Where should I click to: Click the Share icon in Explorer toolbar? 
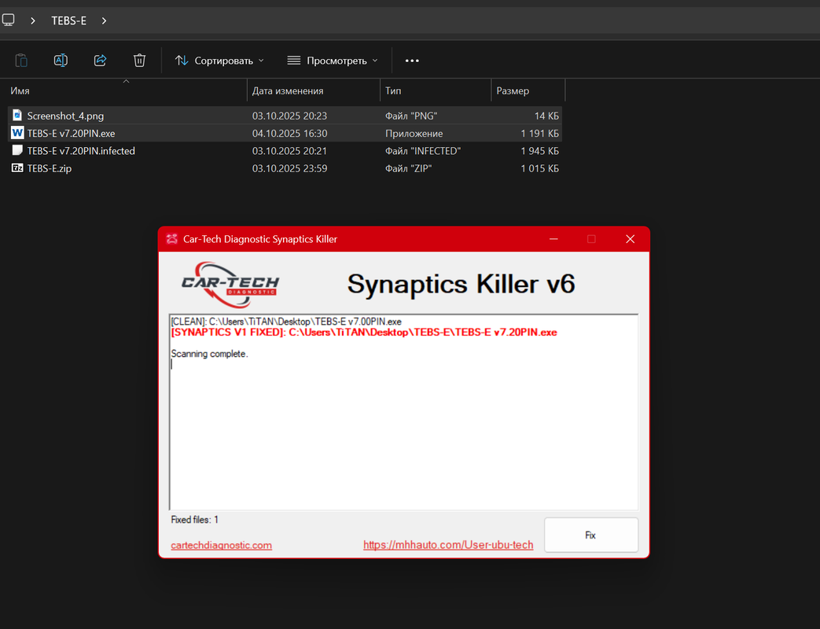100,61
